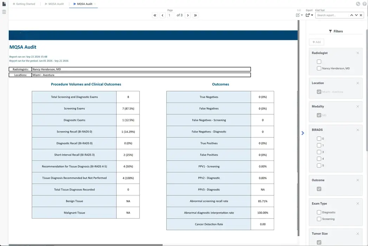
Task: Open the Export dropdown arrow
Action: tap(312, 15)
